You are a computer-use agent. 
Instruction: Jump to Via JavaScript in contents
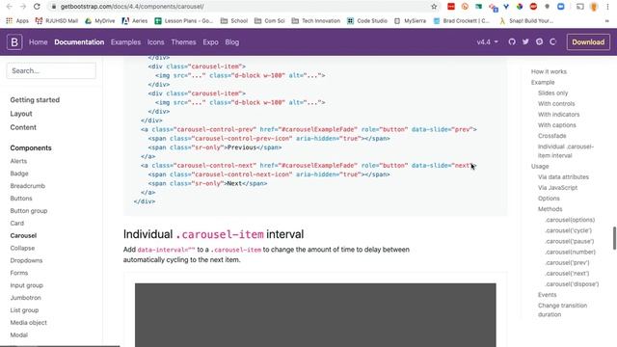click(x=557, y=188)
